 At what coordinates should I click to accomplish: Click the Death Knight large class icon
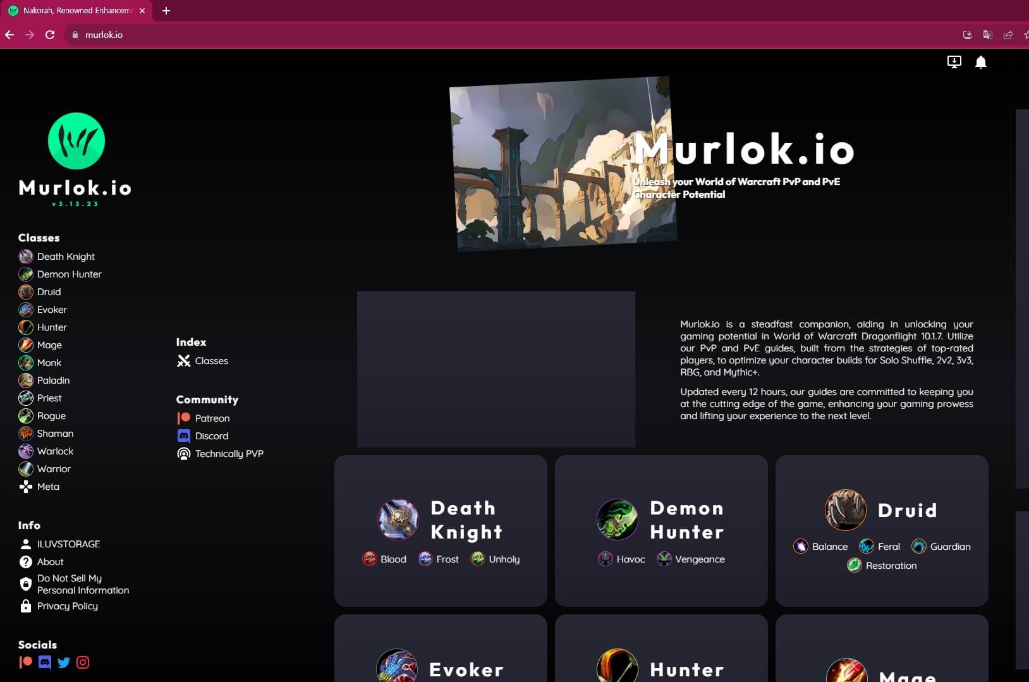398,520
